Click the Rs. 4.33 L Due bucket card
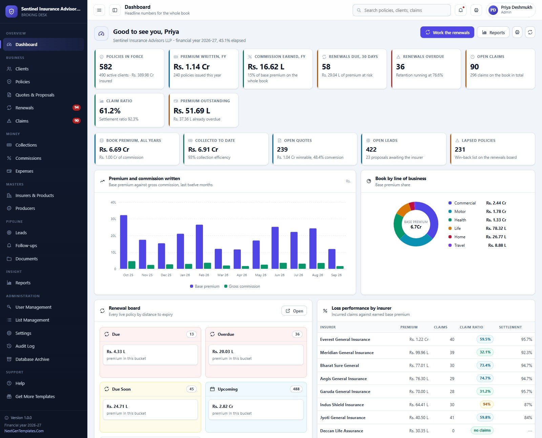This screenshot has height=438, width=542. (150, 355)
